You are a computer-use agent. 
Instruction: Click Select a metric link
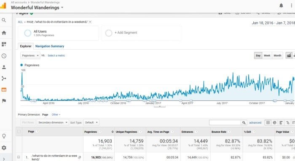(x=56, y=55)
